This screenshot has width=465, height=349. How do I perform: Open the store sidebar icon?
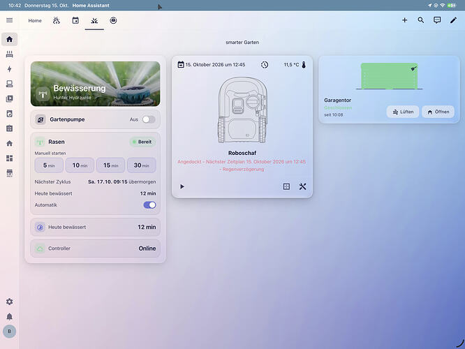click(x=10, y=173)
